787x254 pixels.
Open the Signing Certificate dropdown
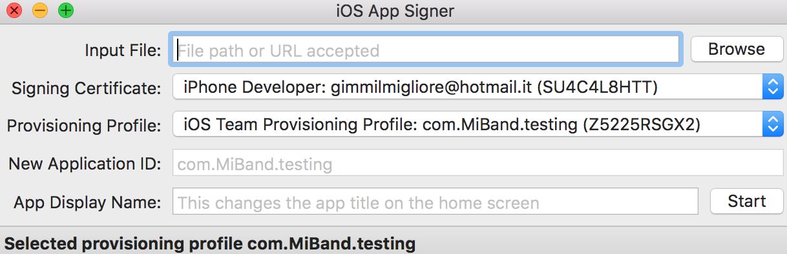(x=478, y=87)
